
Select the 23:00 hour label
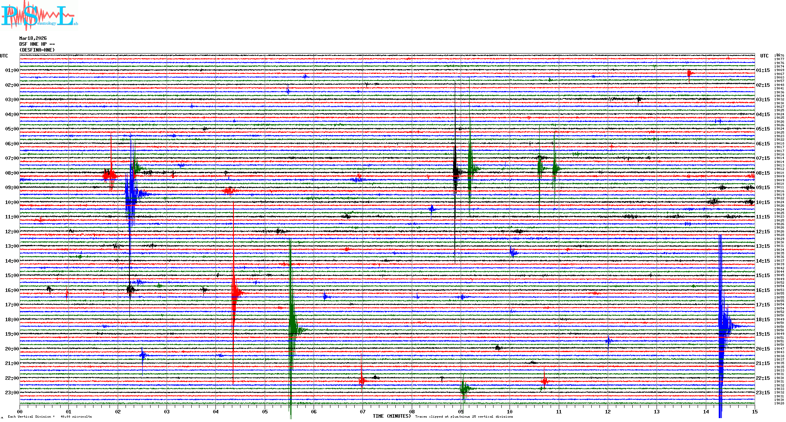point(12,393)
